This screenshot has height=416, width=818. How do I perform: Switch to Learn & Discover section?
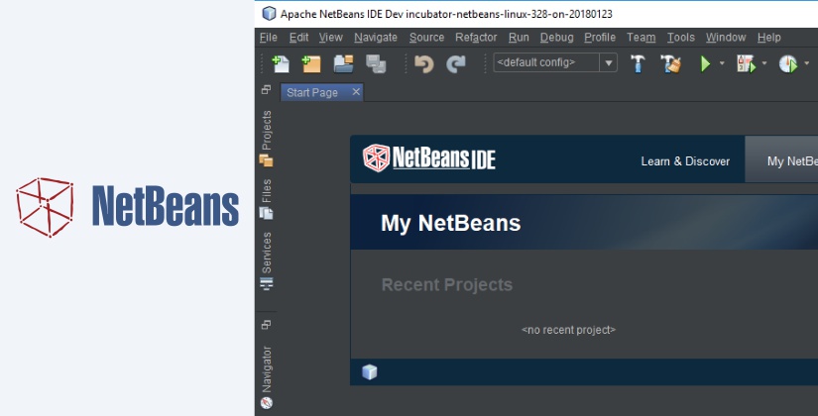[685, 160]
